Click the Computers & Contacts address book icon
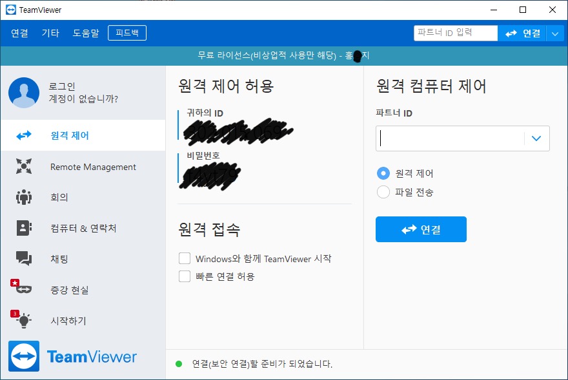Image resolution: width=568 pixels, height=380 pixels. 24,228
